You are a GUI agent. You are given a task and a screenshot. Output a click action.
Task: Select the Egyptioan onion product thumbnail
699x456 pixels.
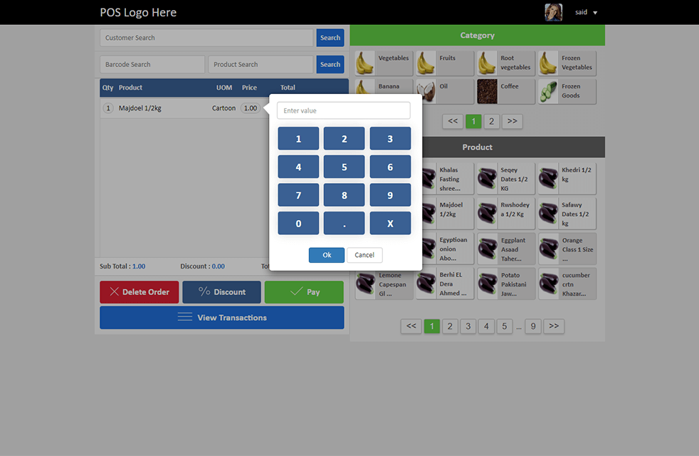click(427, 248)
